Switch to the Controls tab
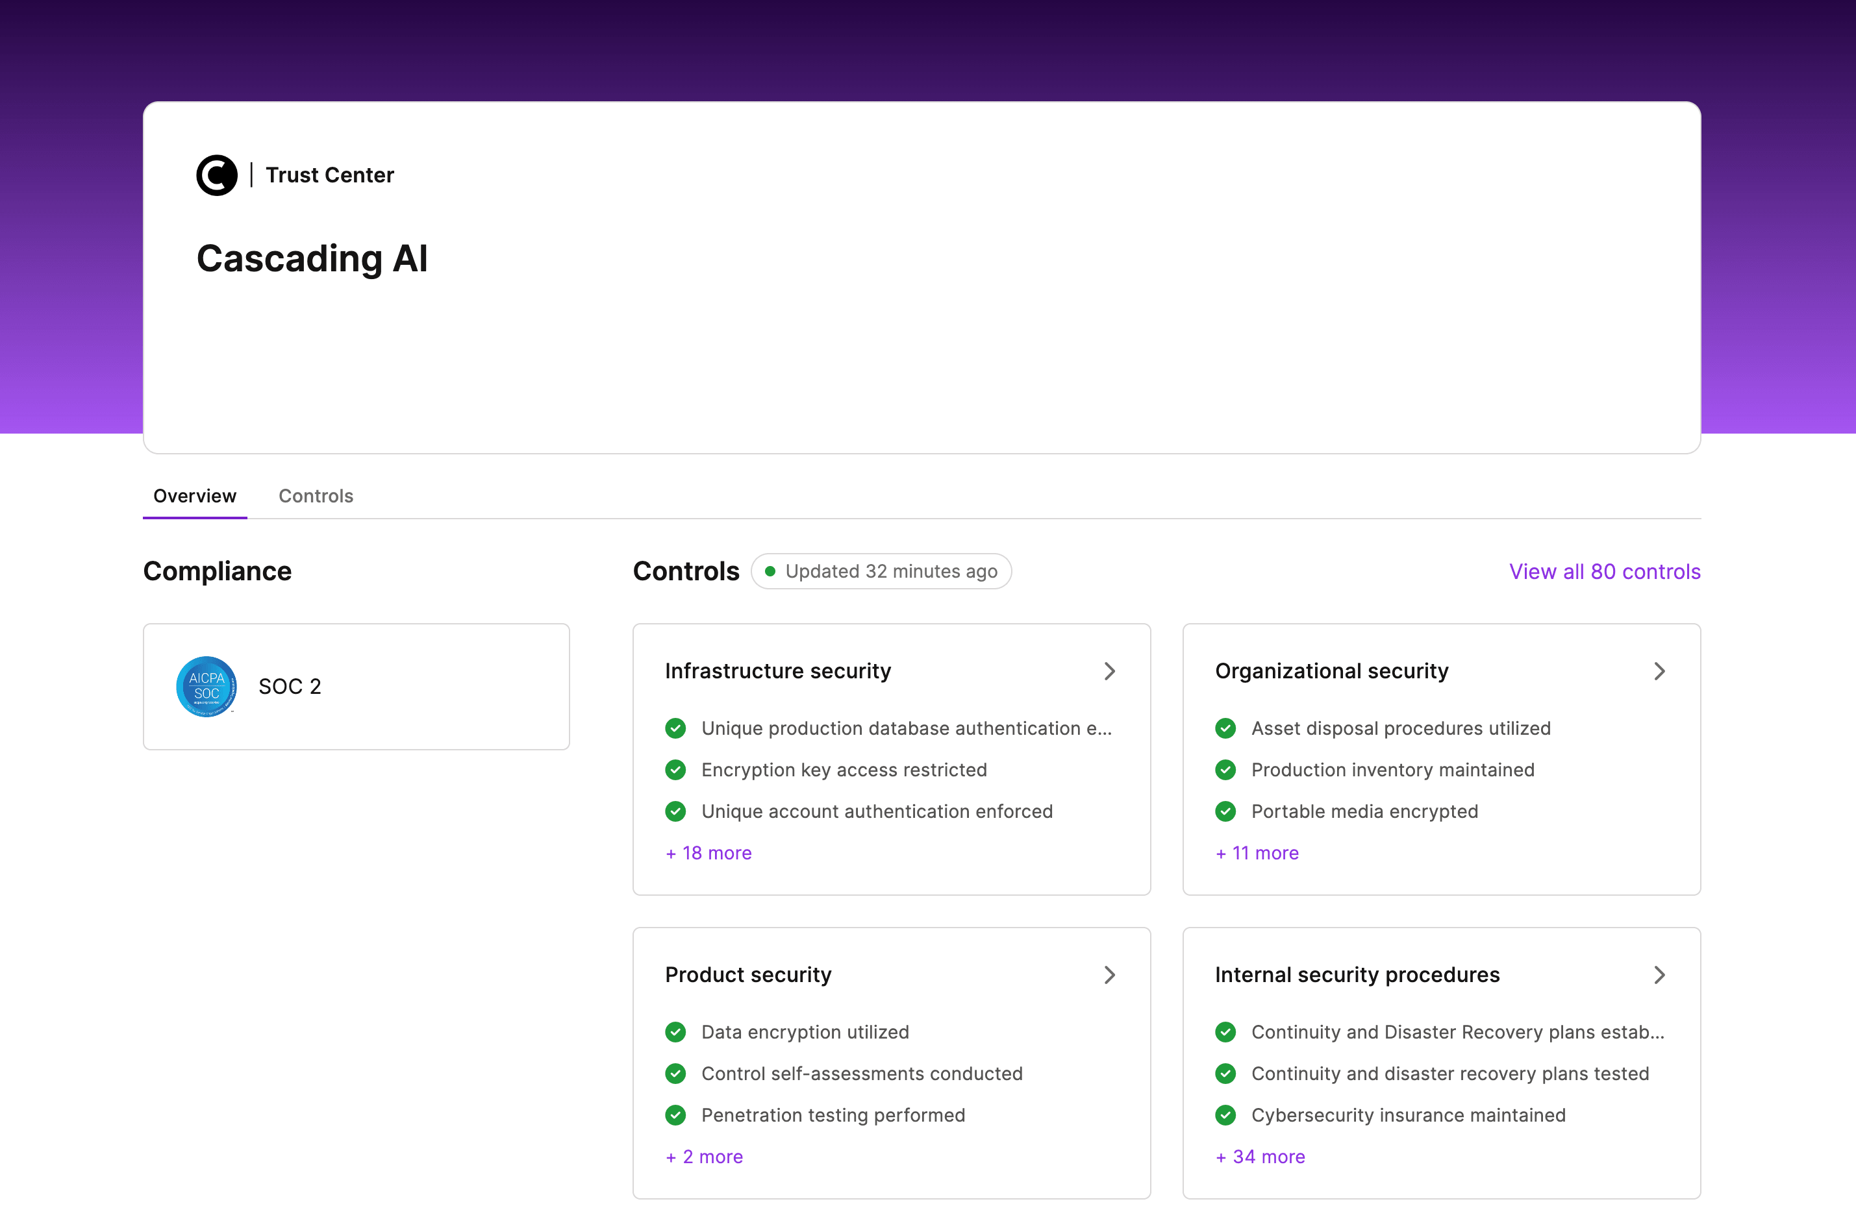The height and width of the screenshot is (1219, 1856). tap(316, 496)
